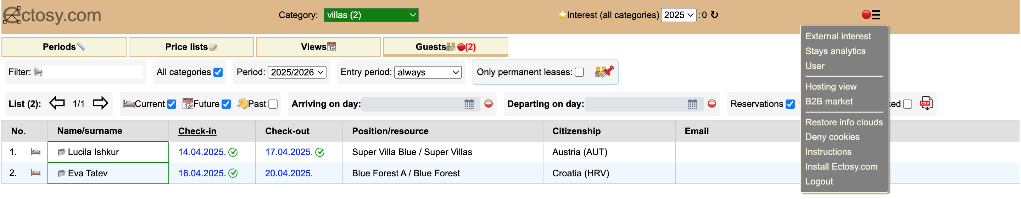Toggle Only permanent leases checkbox
Image resolution: width=1021 pixels, height=199 pixels.
pos(579,72)
